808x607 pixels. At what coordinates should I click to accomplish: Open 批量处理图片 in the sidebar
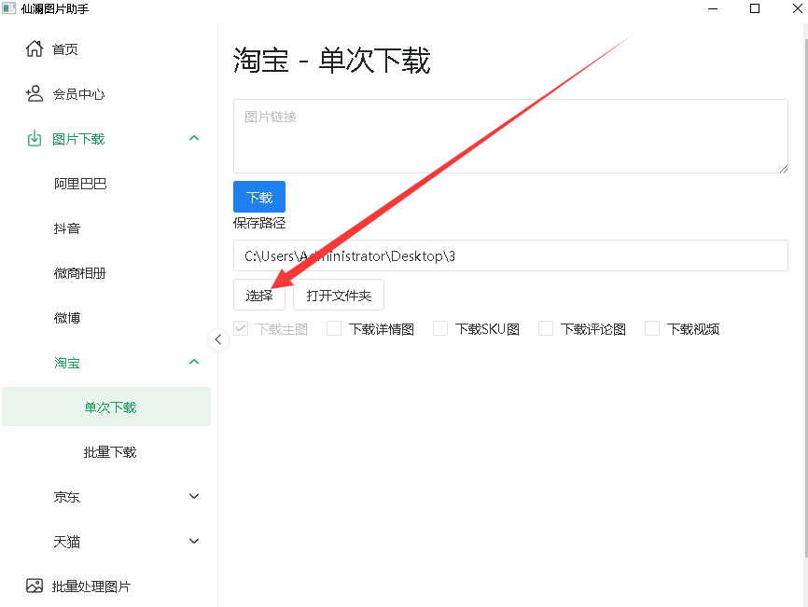coord(91,586)
